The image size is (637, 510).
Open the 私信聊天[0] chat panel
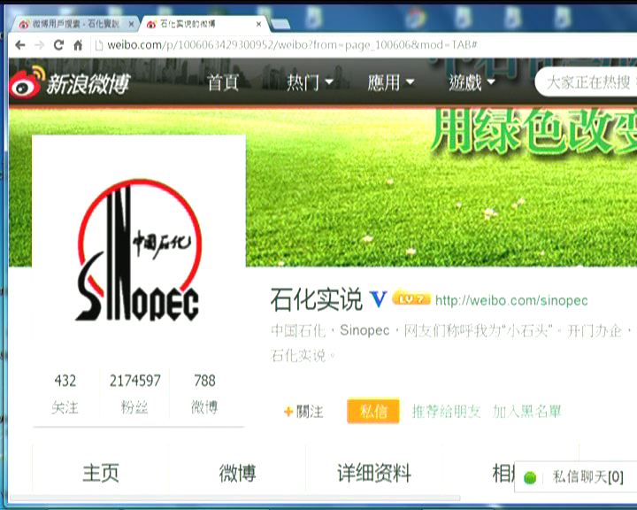point(576,476)
